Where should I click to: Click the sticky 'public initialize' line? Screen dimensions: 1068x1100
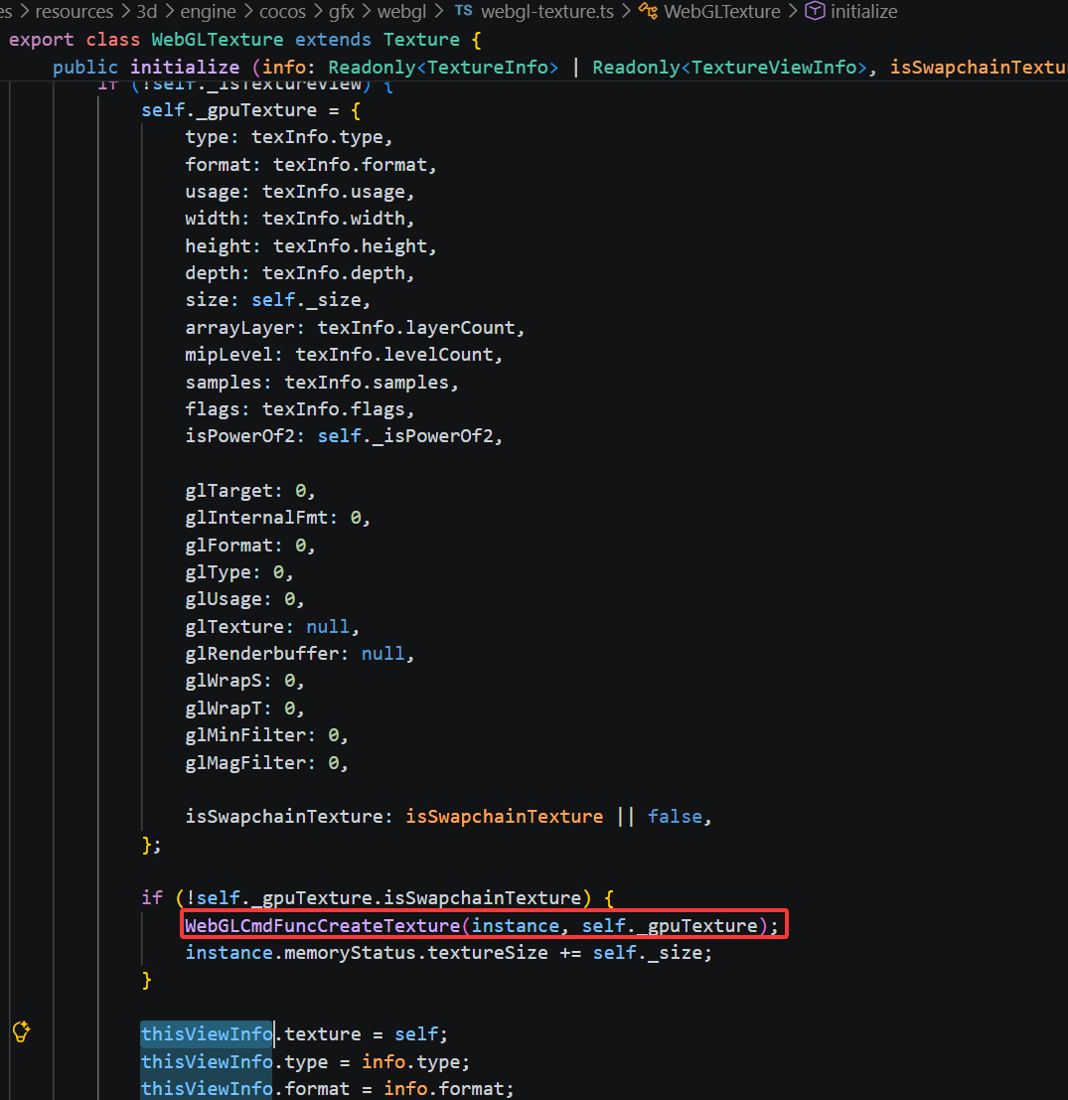[559, 68]
